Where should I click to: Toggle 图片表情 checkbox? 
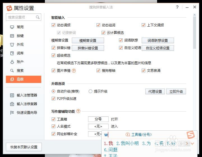point(53,71)
